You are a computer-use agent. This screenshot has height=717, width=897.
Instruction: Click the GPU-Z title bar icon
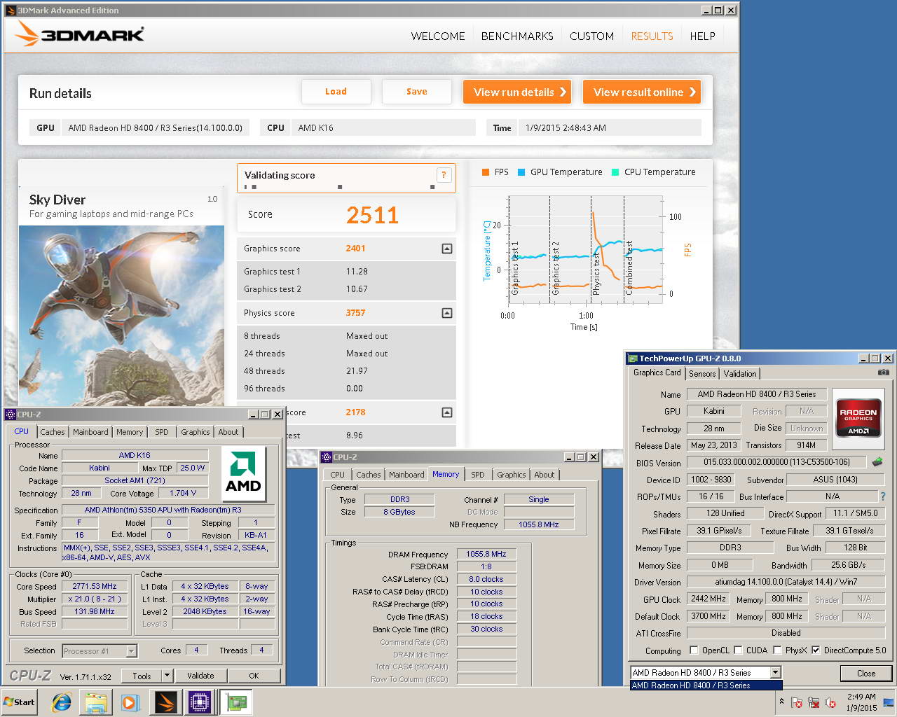pyautogui.click(x=632, y=358)
